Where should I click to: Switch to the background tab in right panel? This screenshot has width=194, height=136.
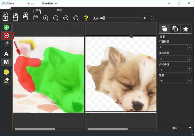[x=175, y=29]
